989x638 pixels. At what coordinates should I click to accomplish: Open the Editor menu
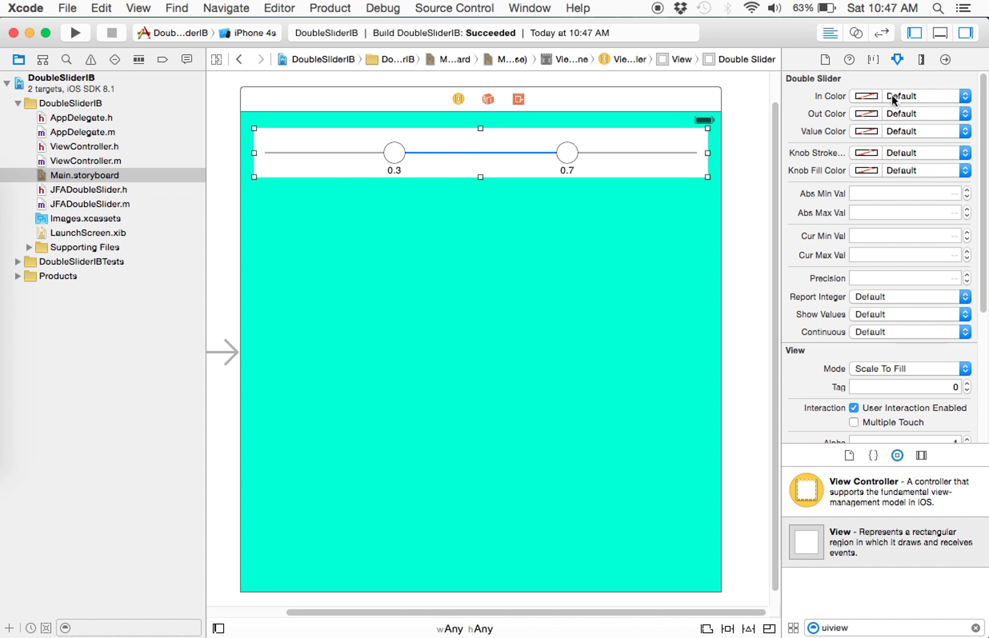(279, 8)
